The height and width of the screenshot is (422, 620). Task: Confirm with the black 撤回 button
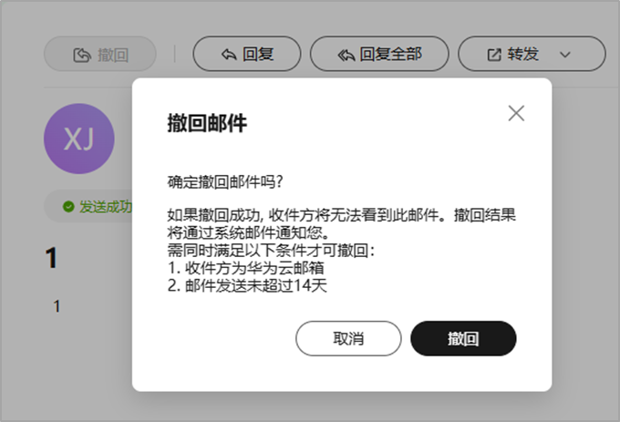[x=463, y=339]
